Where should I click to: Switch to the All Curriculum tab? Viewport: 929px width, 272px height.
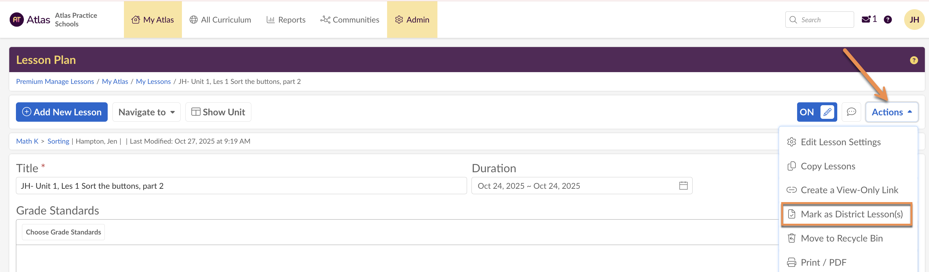(220, 20)
